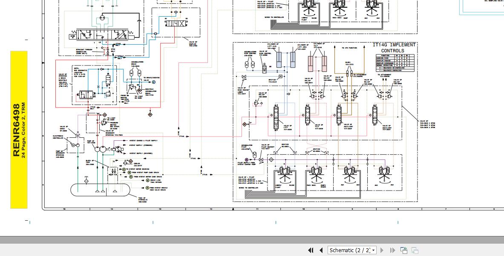Click the solenoid function table
The height and width of the screenshot is (256, 504).
(x=397, y=63)
